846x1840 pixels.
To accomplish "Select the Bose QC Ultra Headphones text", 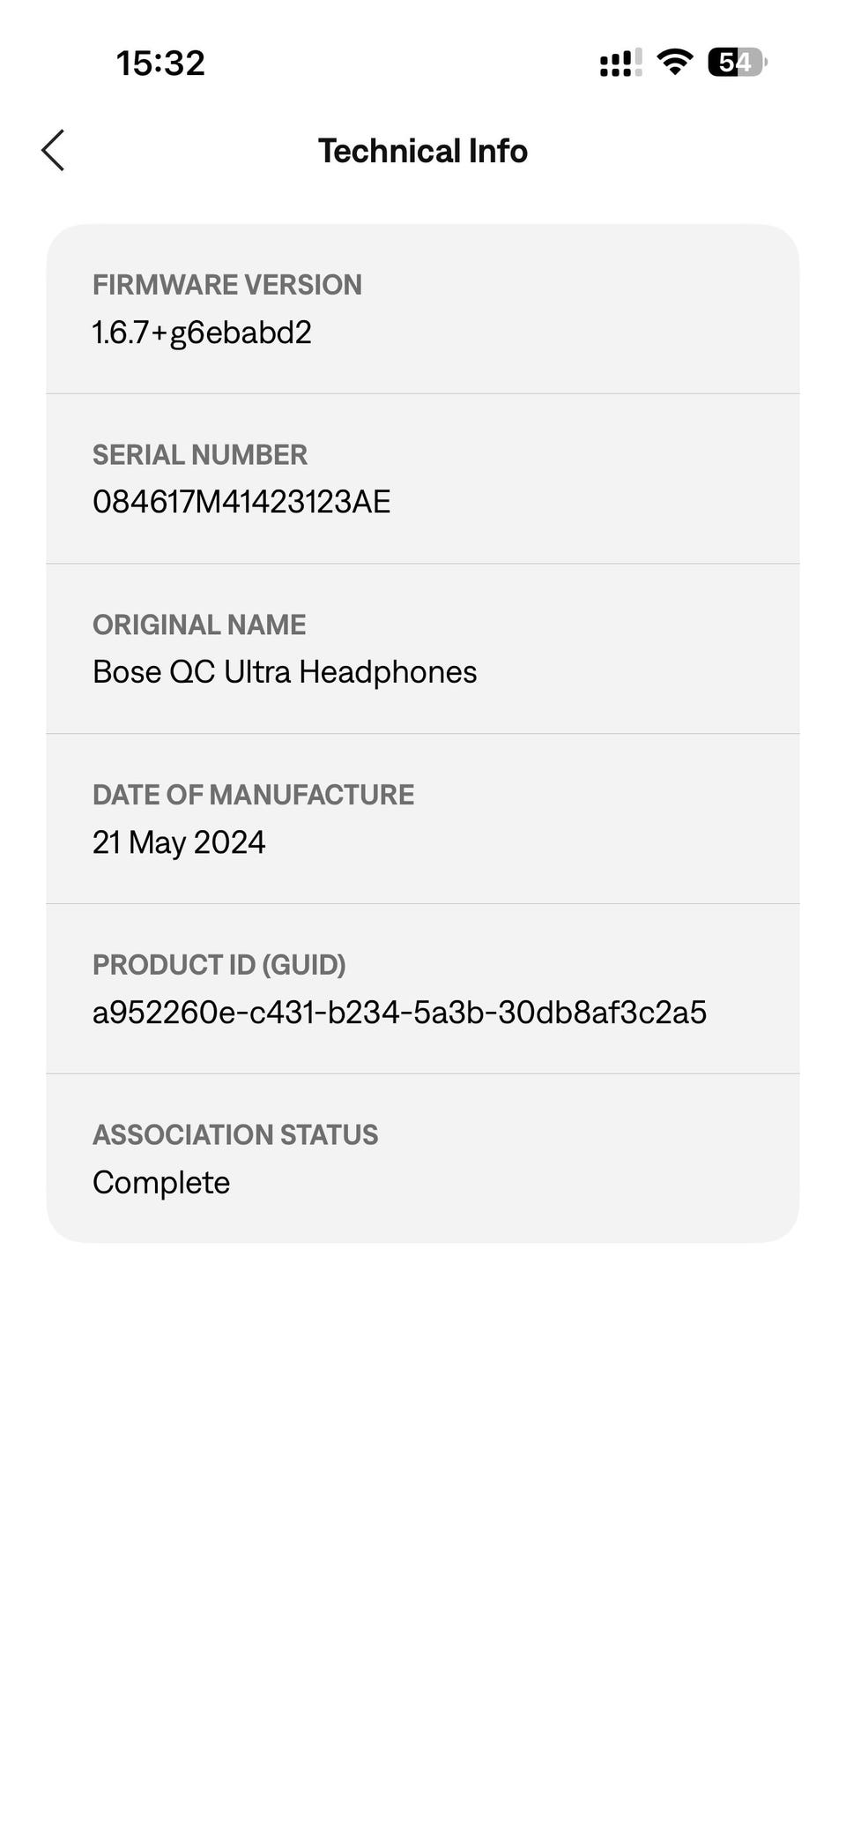I will (x=285, y=672).
